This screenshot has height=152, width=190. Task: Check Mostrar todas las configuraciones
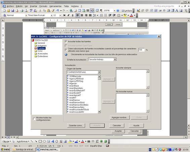pos(34,119)
